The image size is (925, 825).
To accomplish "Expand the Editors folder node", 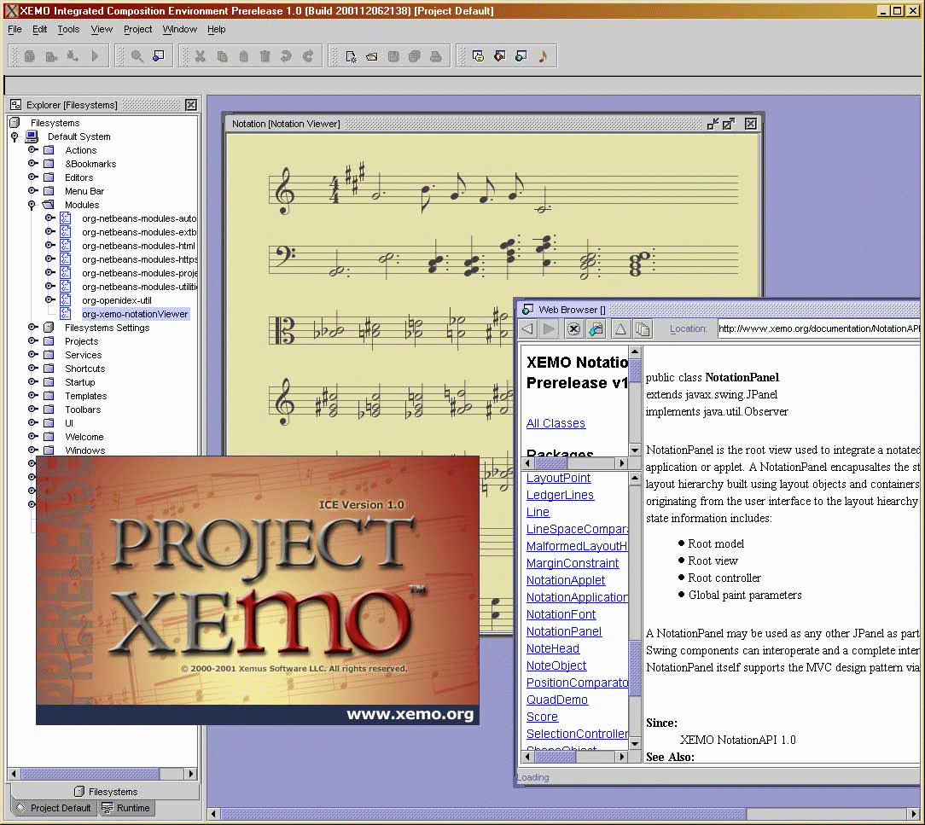I will coord(32,177).
